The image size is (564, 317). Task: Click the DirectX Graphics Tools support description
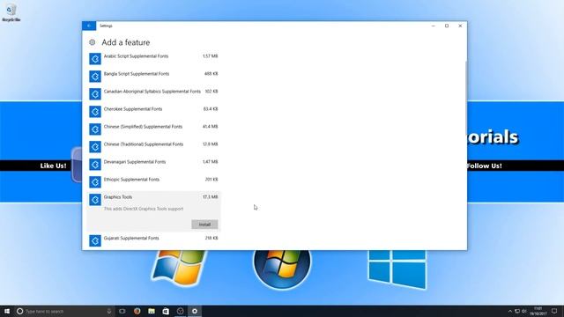point(144,209)
